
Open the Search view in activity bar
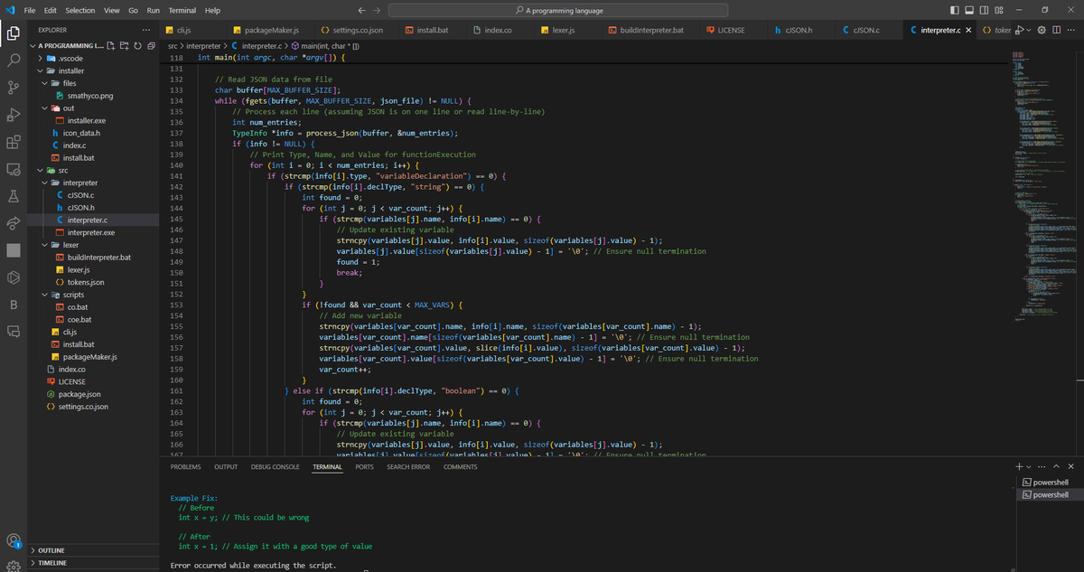[14, 61]
